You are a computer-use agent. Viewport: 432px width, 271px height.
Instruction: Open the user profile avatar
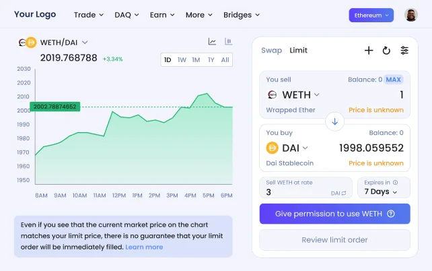click(x=411, y=15)
